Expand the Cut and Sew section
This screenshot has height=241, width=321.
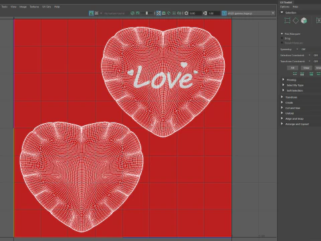282,108
